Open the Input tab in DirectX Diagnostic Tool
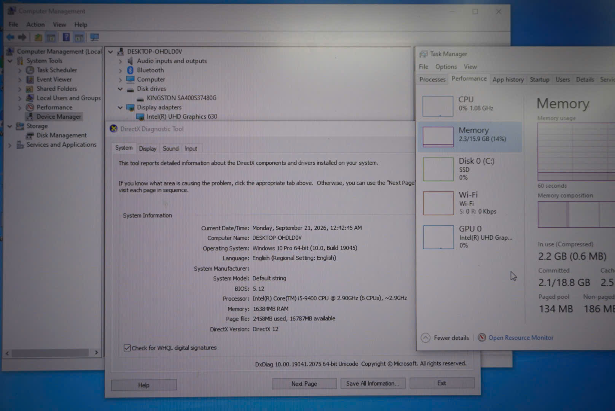This screenshot has width=615, height=411. [x=191, y=148]
